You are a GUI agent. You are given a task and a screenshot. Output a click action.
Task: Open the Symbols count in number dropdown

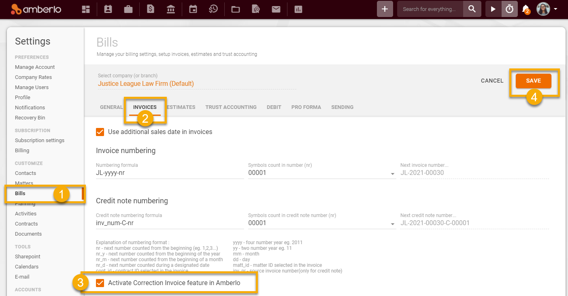point(392,173)
